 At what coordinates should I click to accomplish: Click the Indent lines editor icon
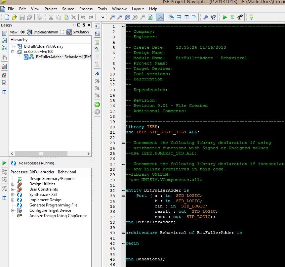click(97, 33)
